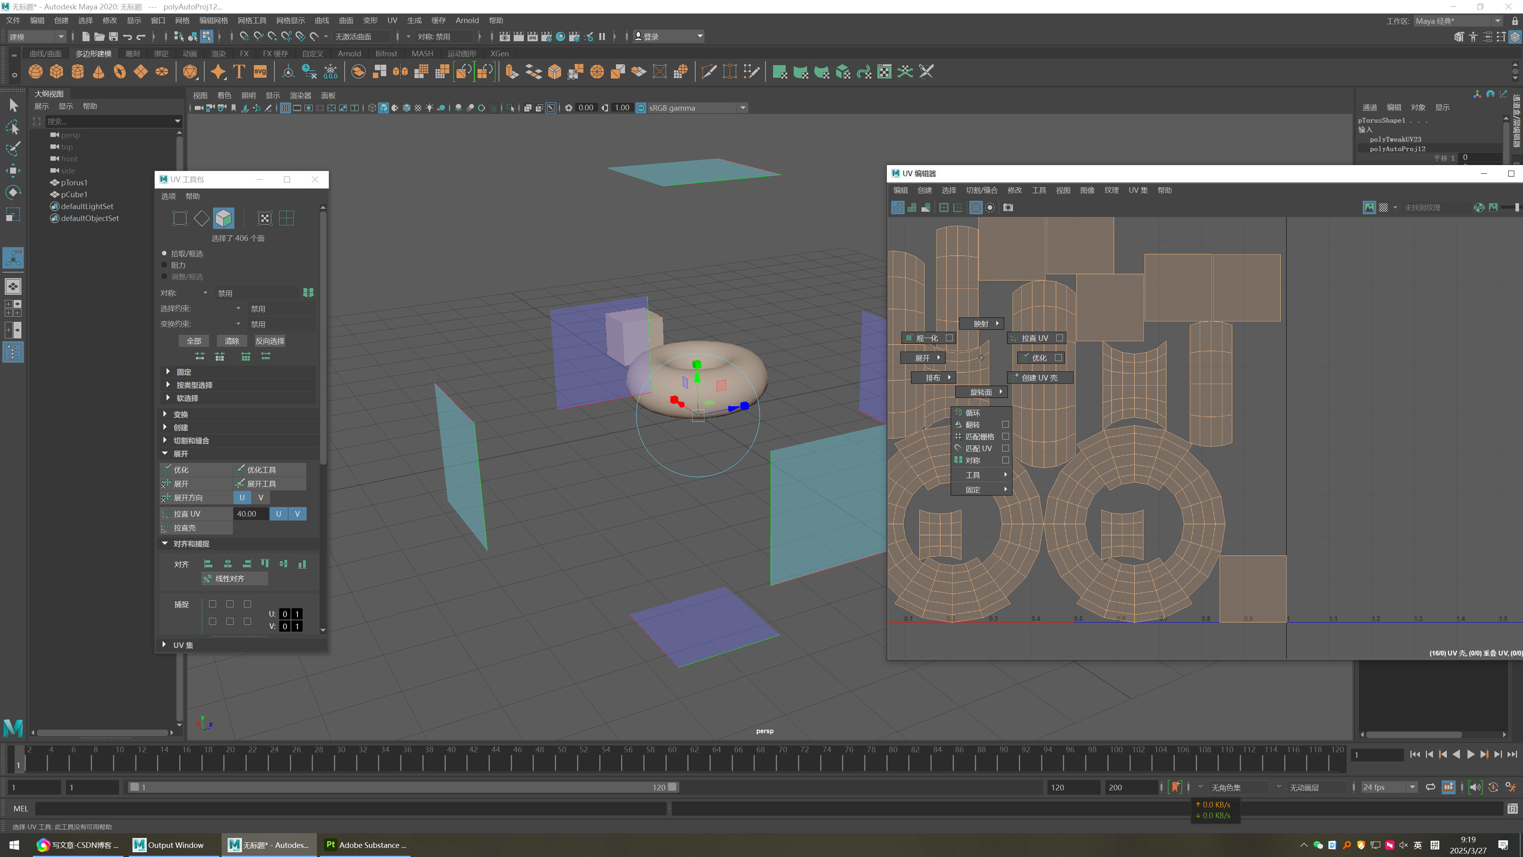Enable the V button for 展开方向

tap(261, 498)
